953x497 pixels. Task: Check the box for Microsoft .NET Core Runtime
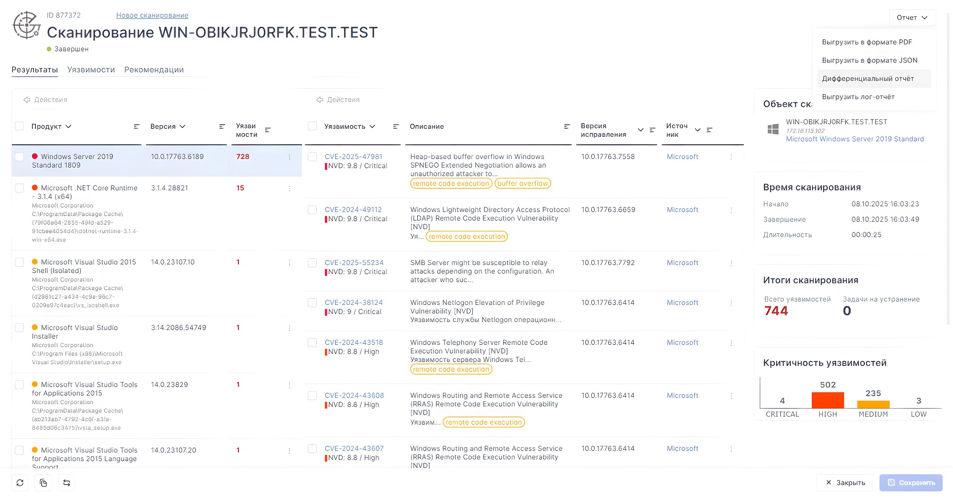pos(19,188)
